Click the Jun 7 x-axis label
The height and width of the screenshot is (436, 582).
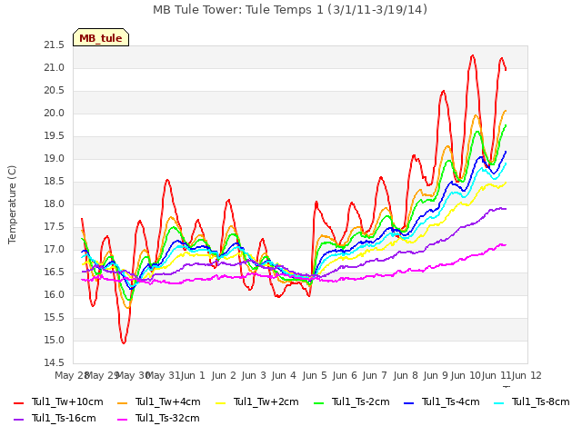375,375
